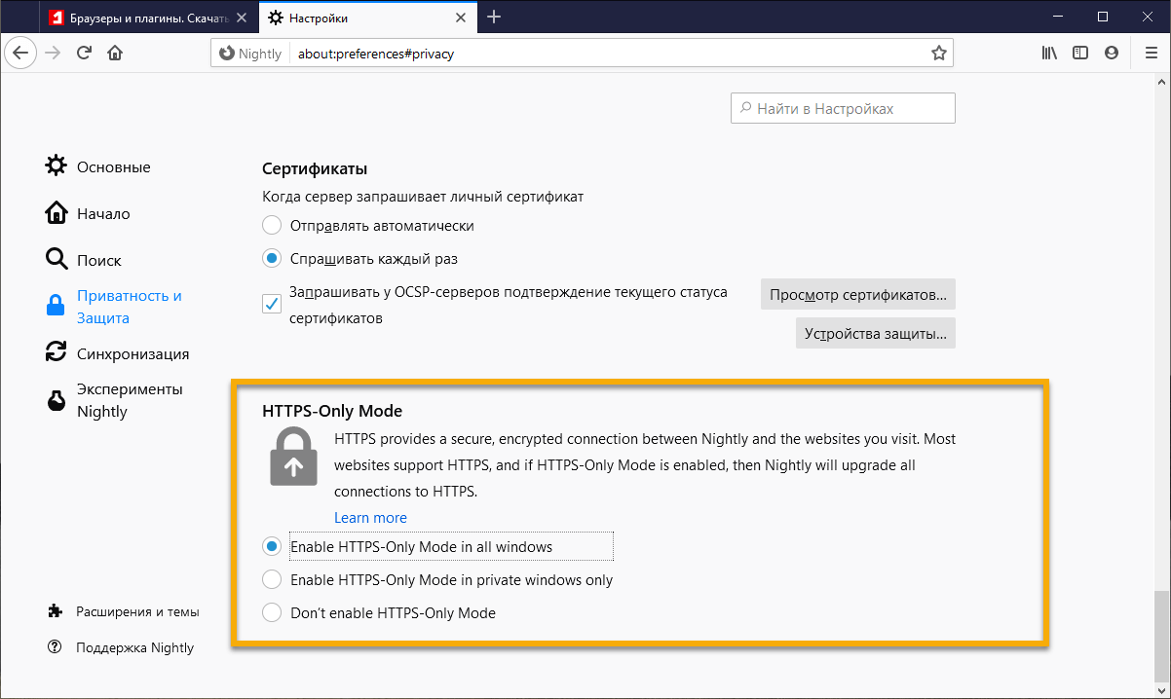The height and width of the screenshot is (699, 1171).
Task: Toggle the sidebar panel icon
Action: [1080, 53]
